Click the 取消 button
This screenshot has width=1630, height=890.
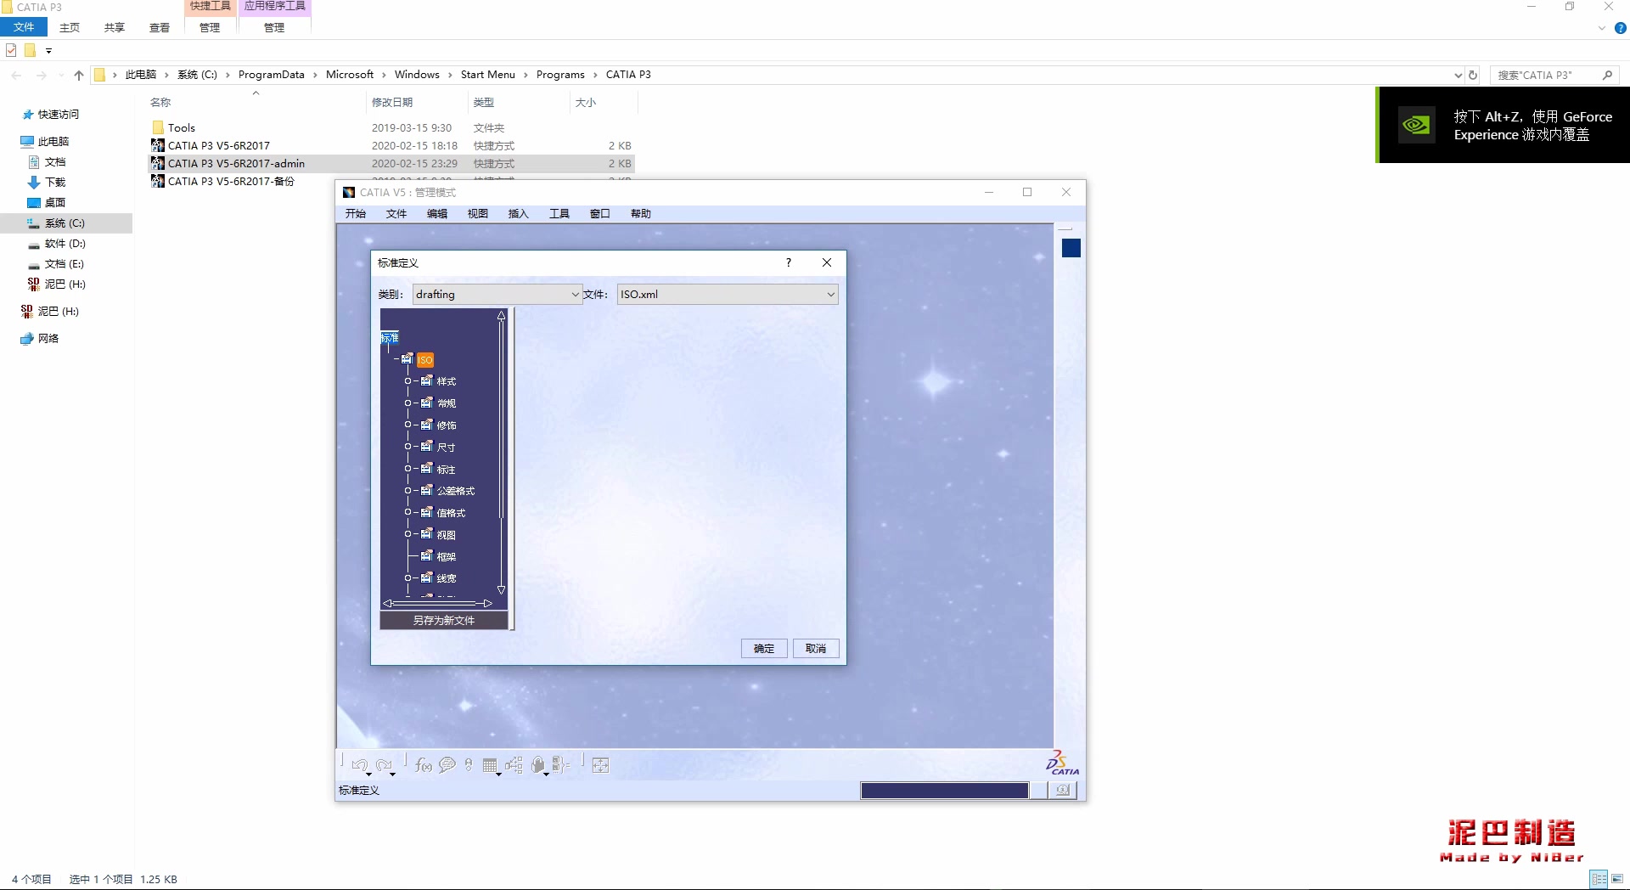pyautogui.click(x=816, y=649)
